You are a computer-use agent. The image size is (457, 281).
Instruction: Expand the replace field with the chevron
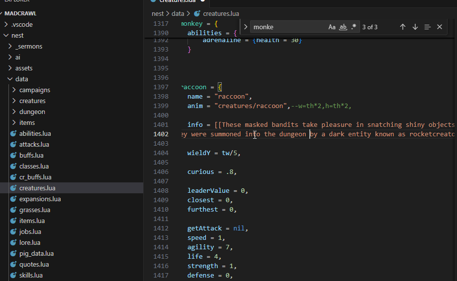246,27
